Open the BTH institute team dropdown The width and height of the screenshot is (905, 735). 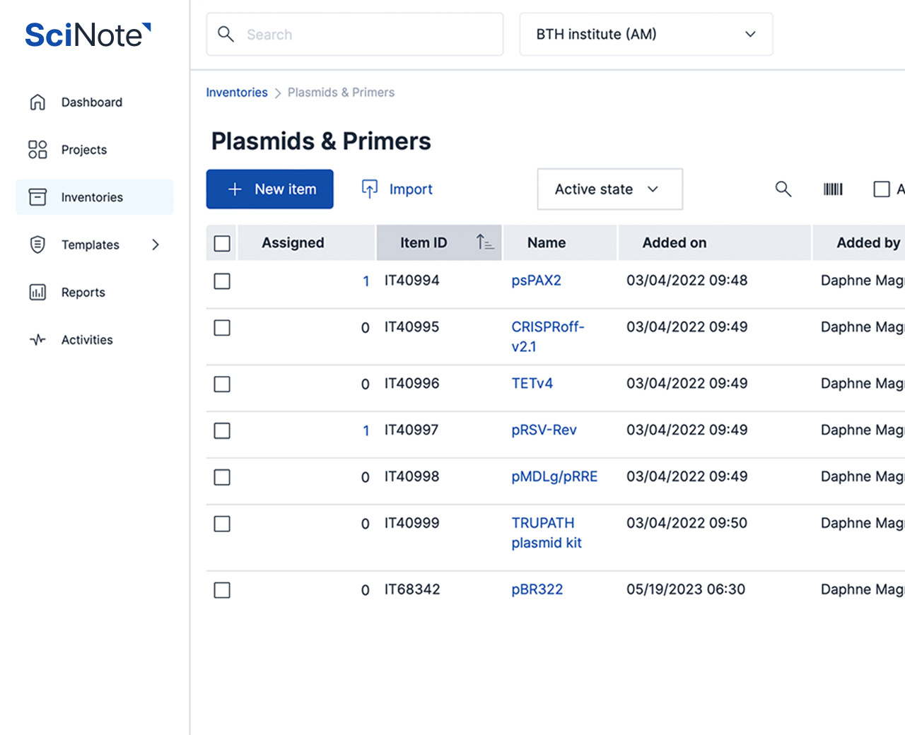point(645,34)
